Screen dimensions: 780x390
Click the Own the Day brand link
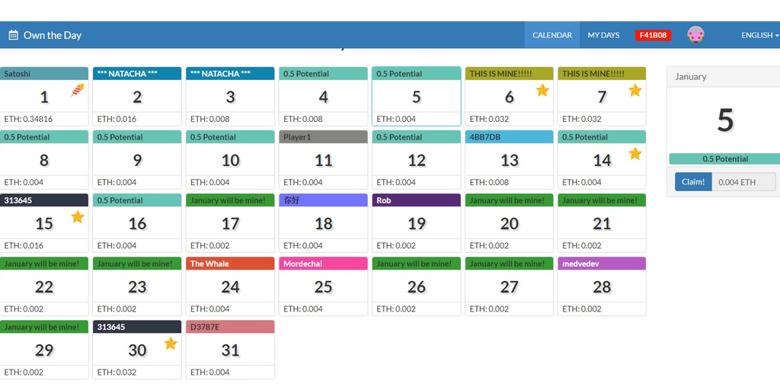pyautogui.click(x=53, y=35)
